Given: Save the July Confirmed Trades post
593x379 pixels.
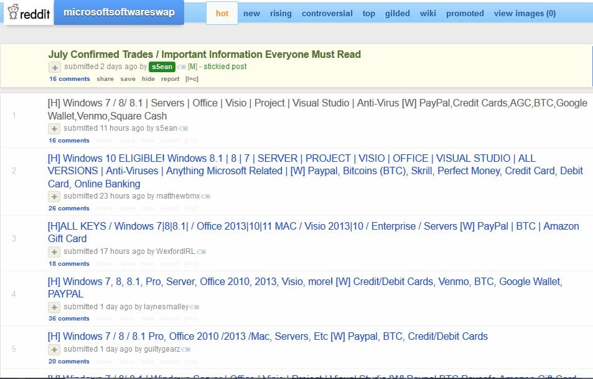Looking at the screenshot, I should tap(128, 79).
